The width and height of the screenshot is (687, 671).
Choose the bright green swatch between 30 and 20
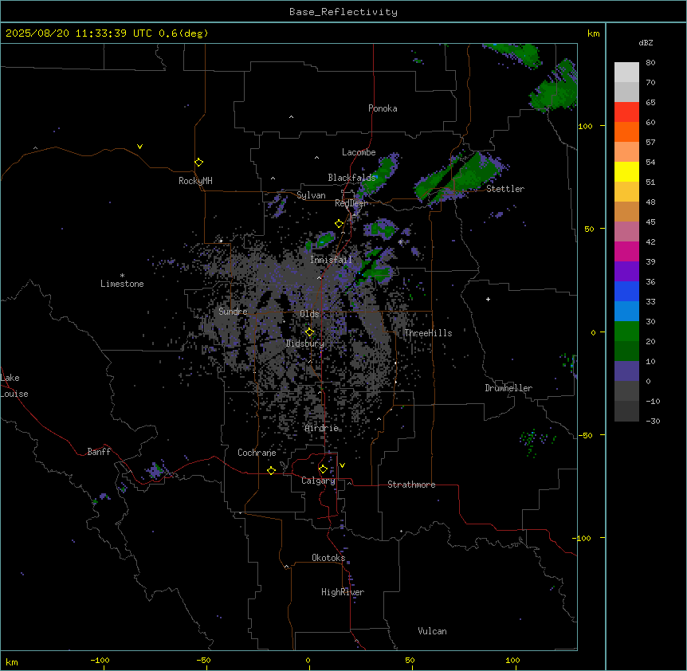click(626, 332)
